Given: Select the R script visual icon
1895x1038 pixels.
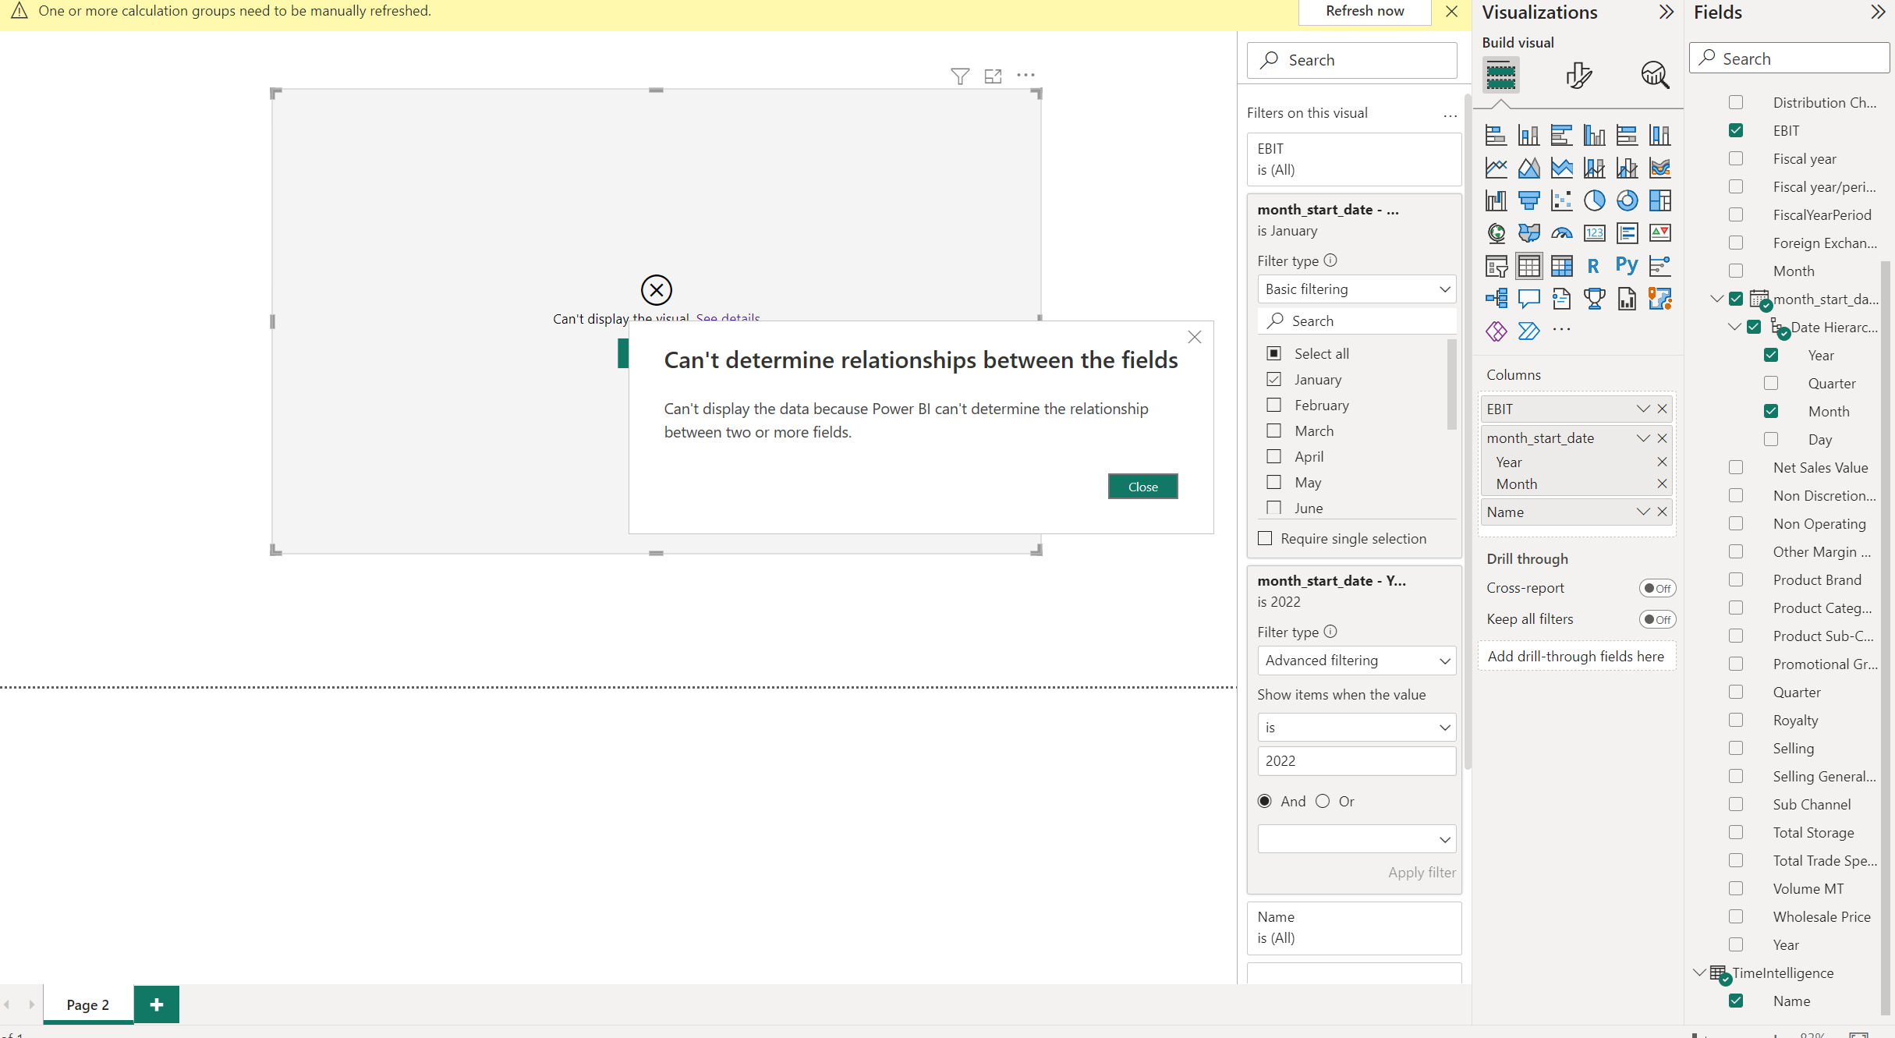Looking at the screenshot, I should pyautogui.click(x=1594, y=266).
